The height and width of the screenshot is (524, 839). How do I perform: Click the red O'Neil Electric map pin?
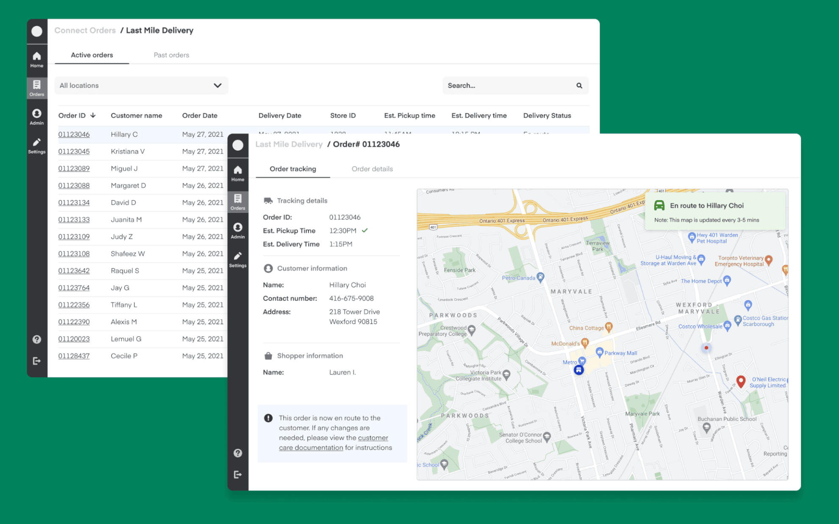pos(740,380)
